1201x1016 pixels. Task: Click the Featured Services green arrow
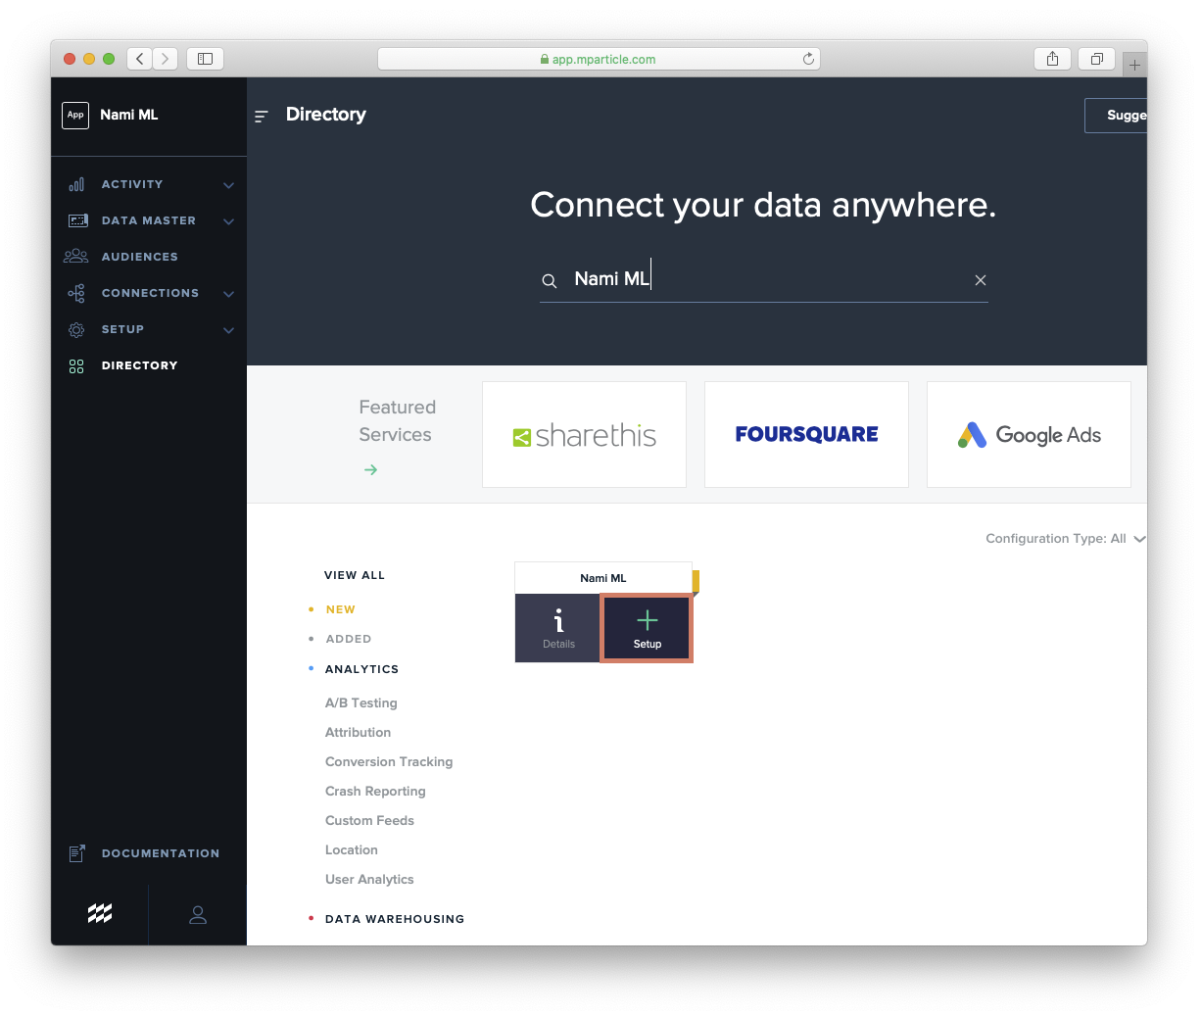371,470
